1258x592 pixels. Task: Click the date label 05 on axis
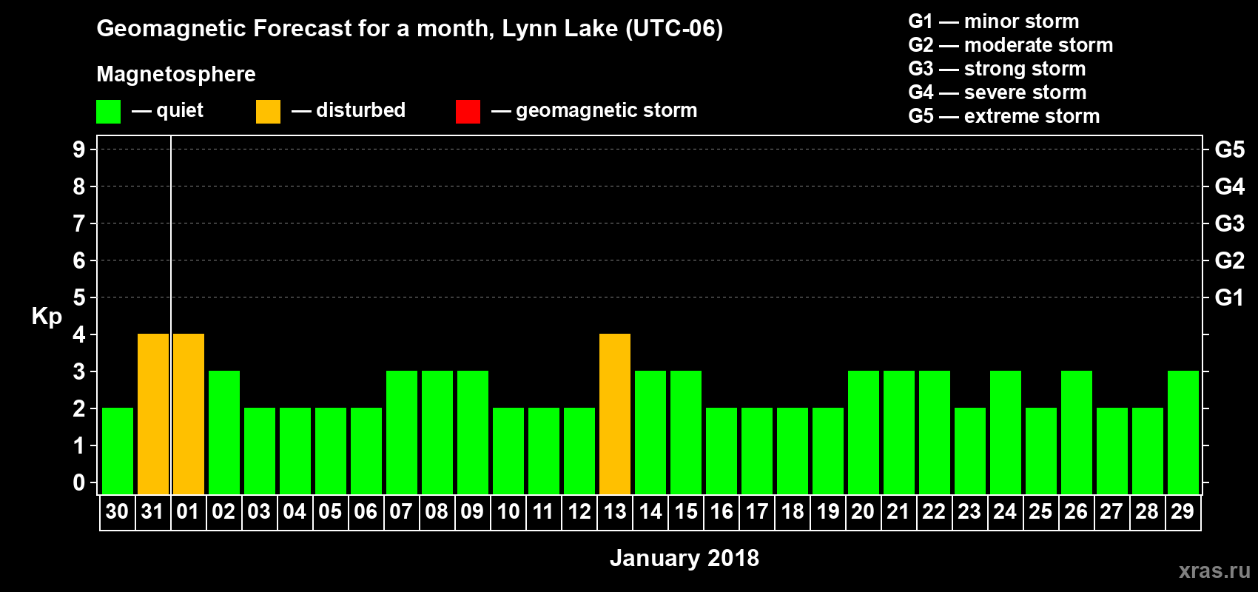[x=330, y=512]
